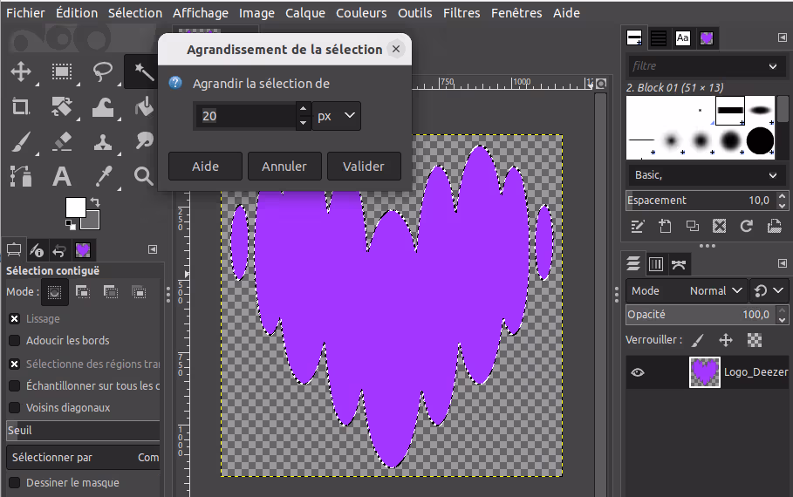Viewport: 793px width, 497px height.
Task: Activate the Text tool
Action: click(x=61, y=177)
